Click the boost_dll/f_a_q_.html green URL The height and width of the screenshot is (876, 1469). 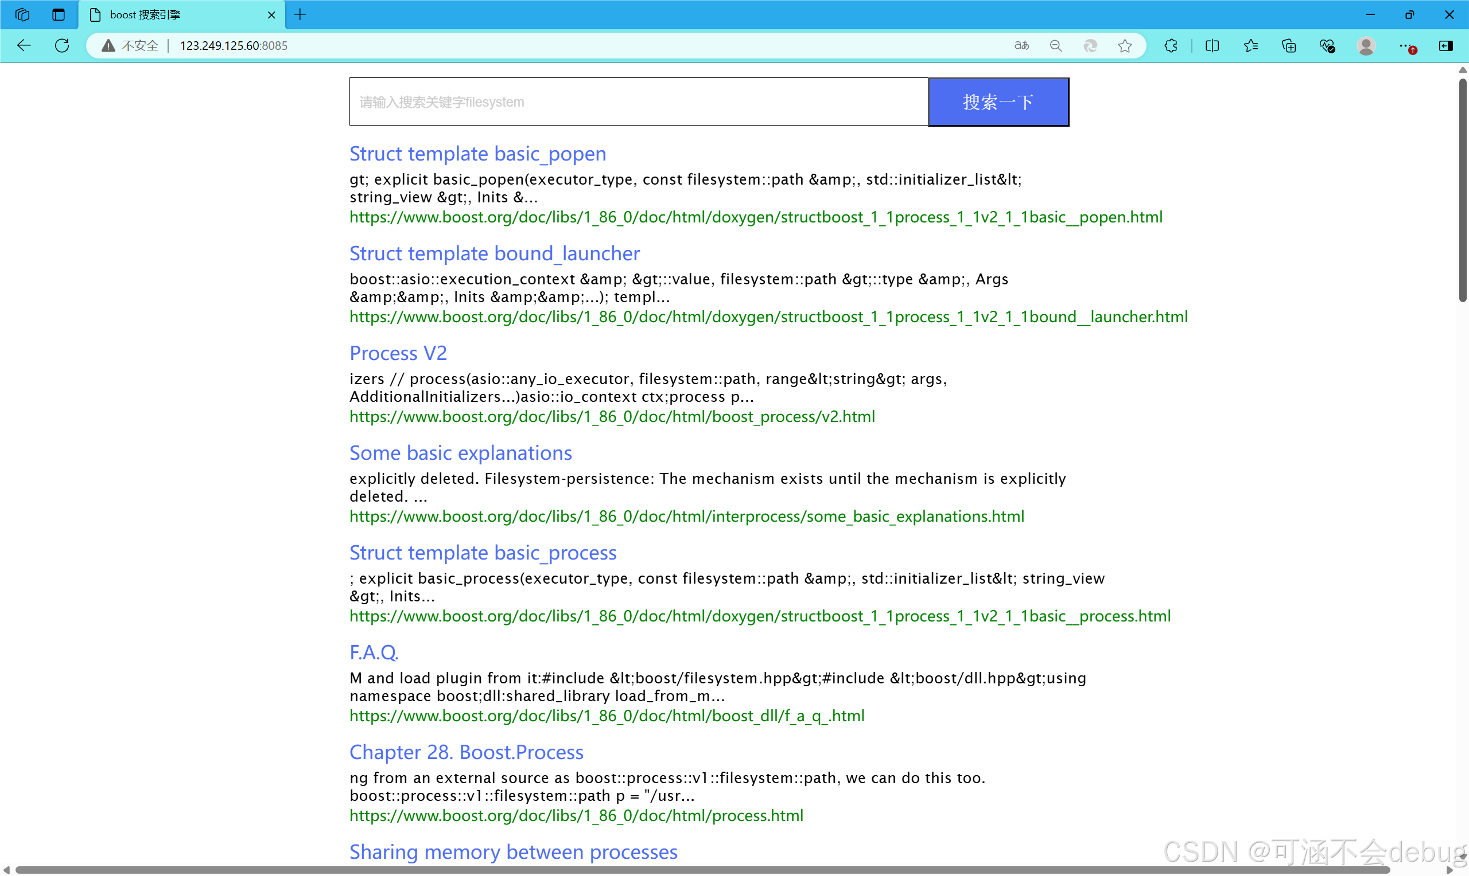[x=607, y=716]
